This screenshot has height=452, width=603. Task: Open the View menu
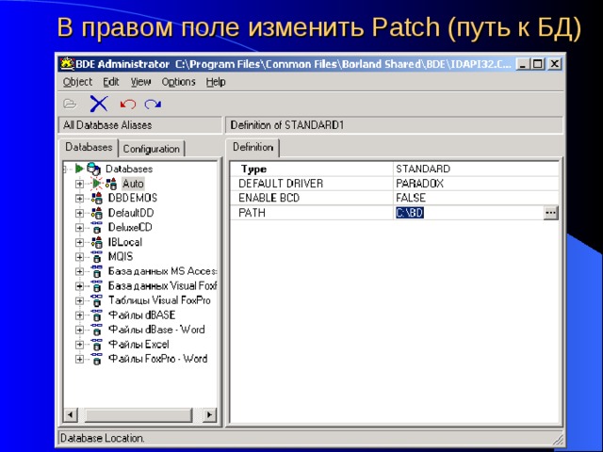coord(140,82)
